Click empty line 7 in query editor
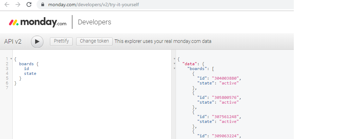 click(92, 88)
